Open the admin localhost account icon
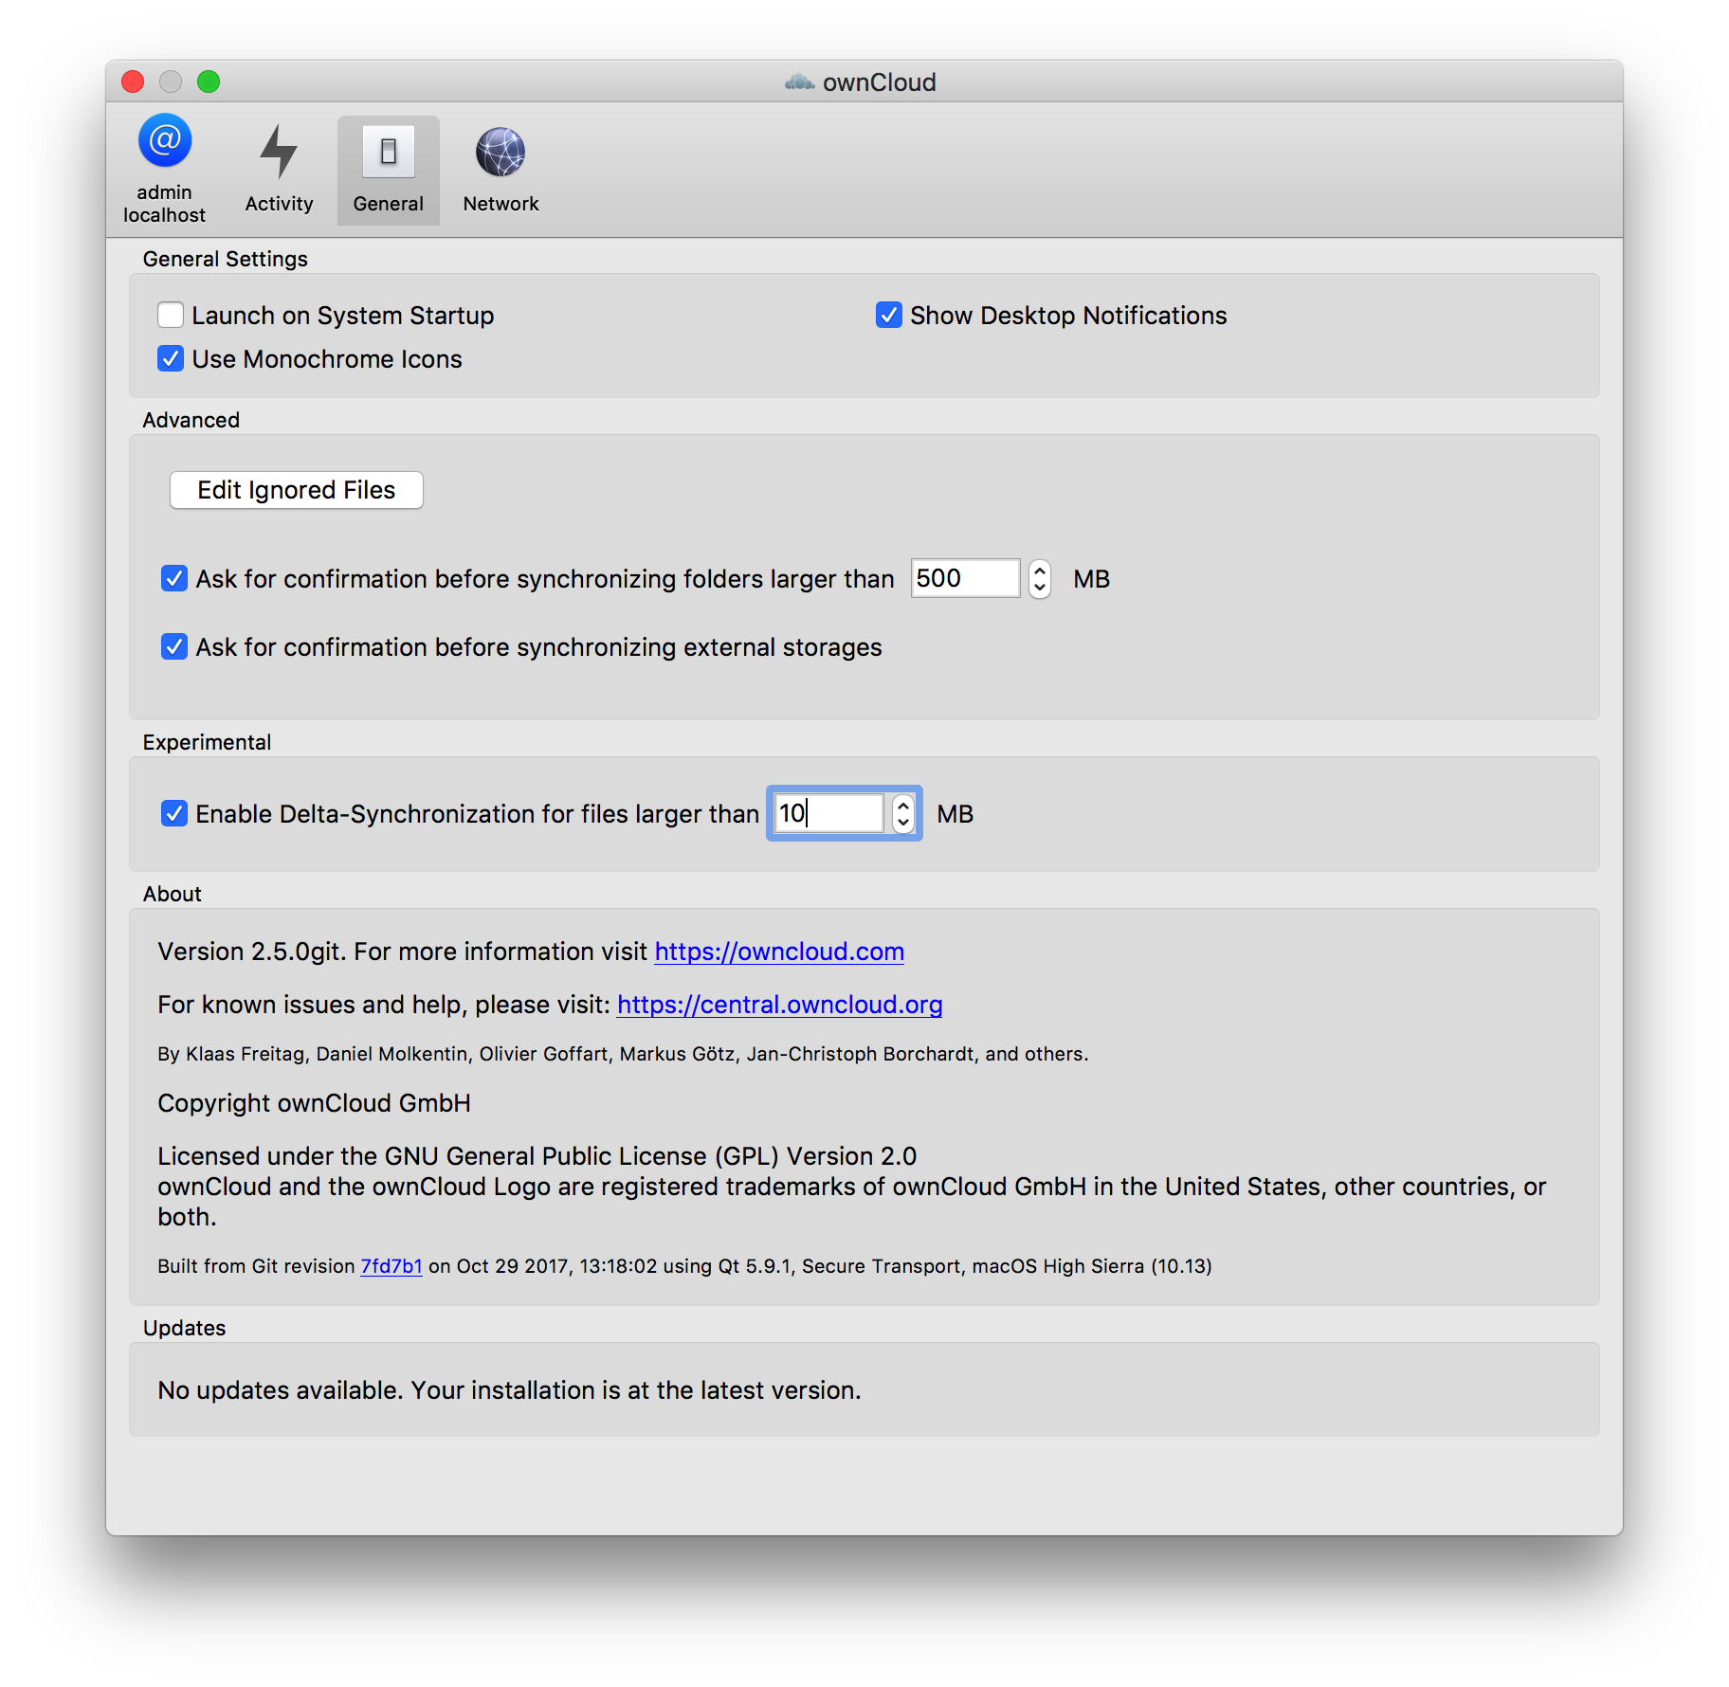 [x=165, y=141]
